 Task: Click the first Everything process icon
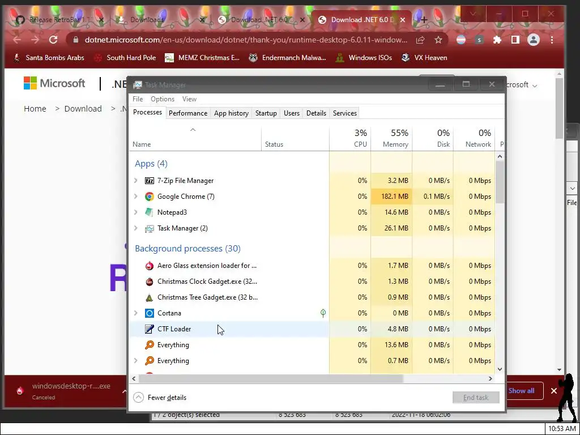150,345
